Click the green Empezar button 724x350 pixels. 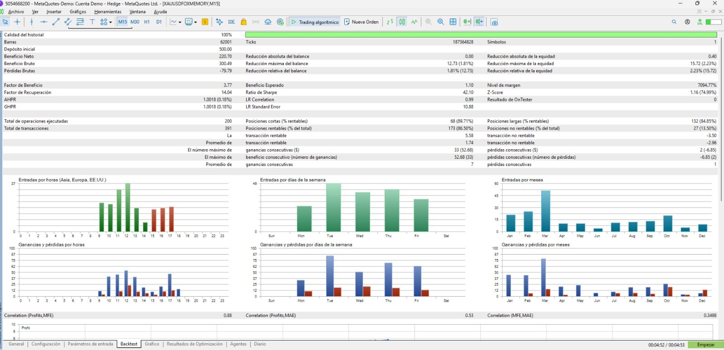[x=705, y=345]
